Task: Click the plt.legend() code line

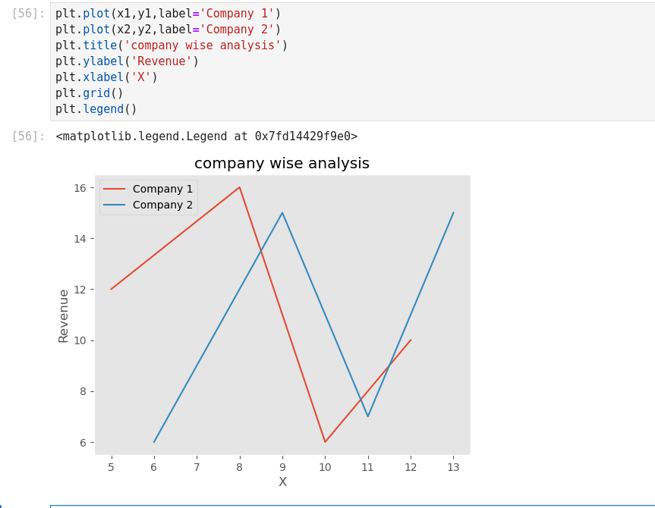Action: [96, 109]
